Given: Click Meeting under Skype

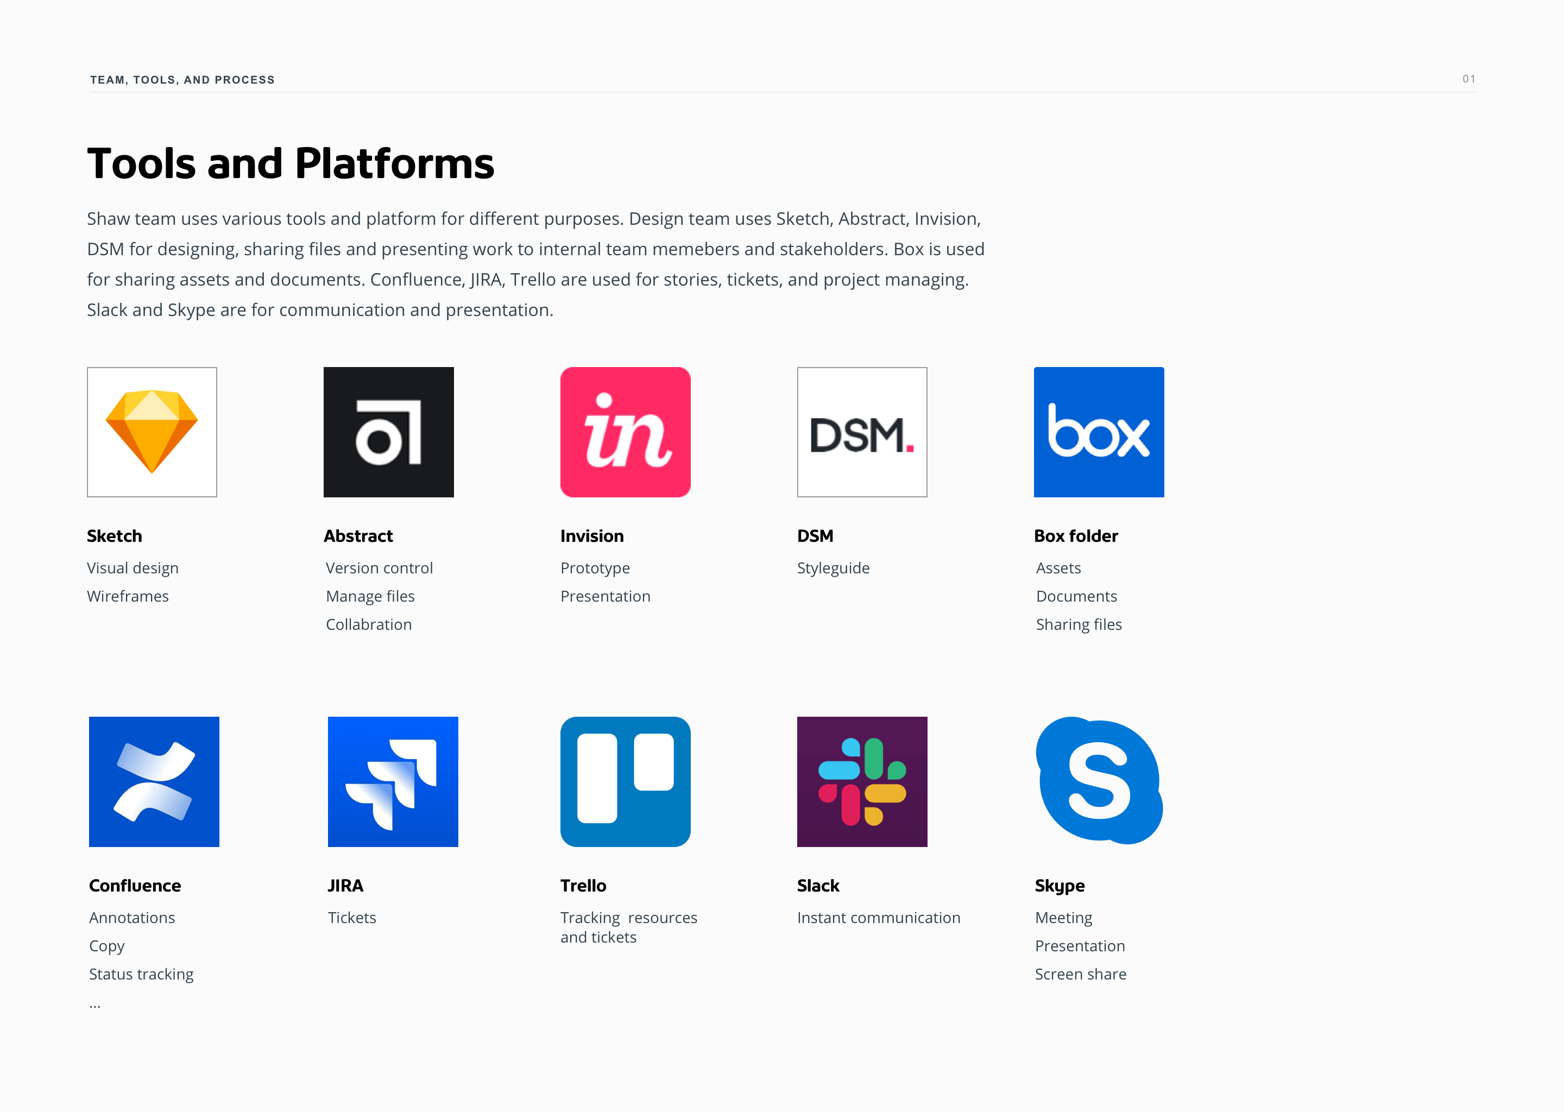Looking at the screenshot, I should [1063, 918].
